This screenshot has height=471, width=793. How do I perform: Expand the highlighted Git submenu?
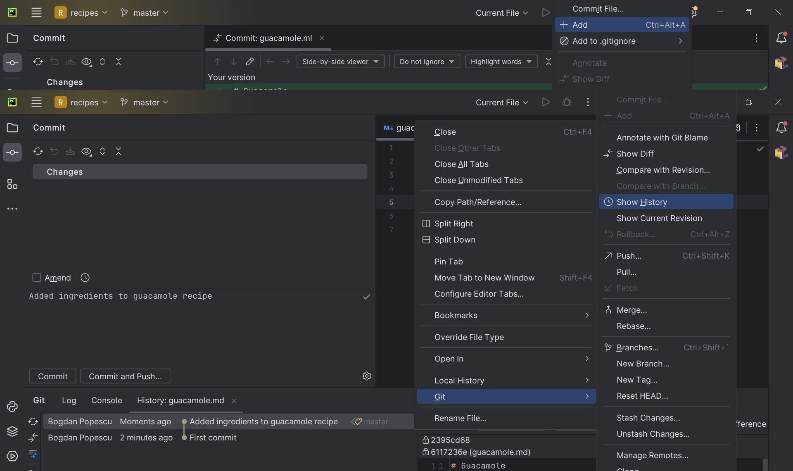pos(506,397)
